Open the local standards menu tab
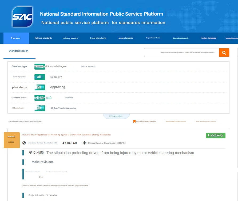Screen dimensions: 238x201 click(x=98, y=38)
